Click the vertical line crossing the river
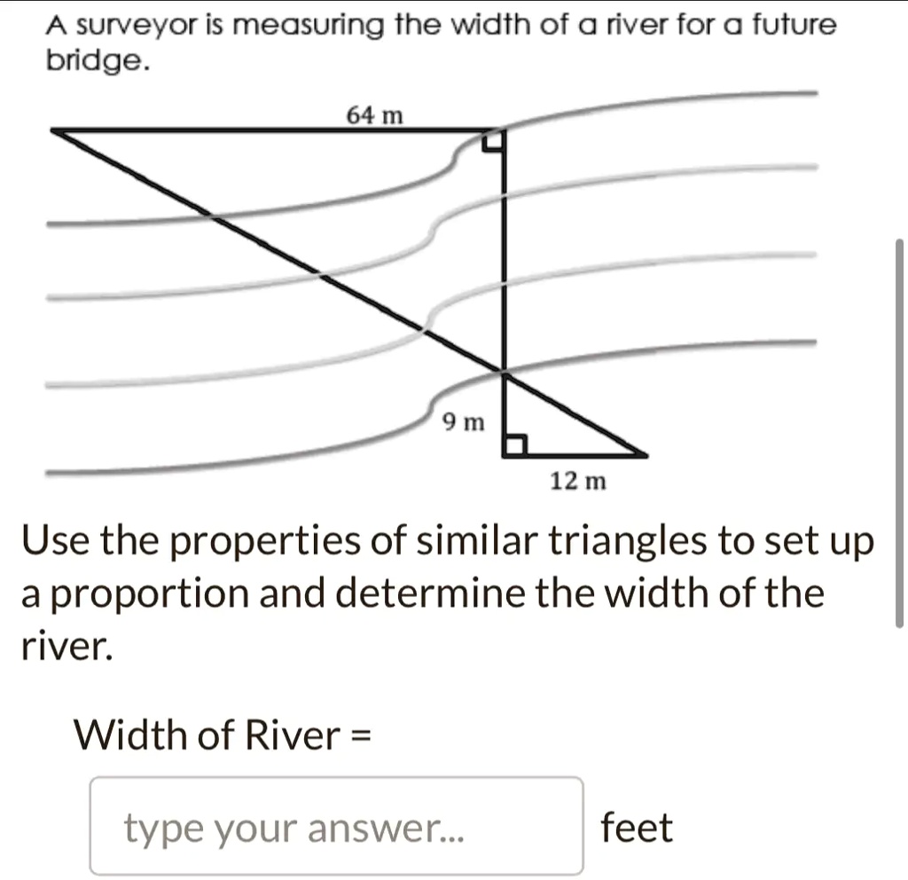The image size is (908, 880). 505,266
